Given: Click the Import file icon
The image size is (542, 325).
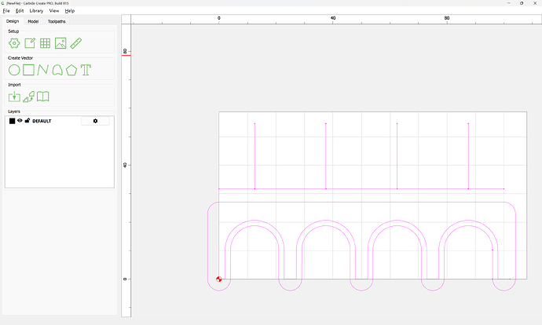Looking at the screenshot, I should pos(14,97).
